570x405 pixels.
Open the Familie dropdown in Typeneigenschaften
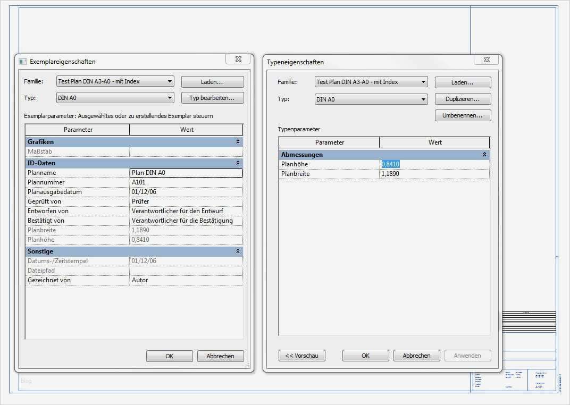pos(424,82)
